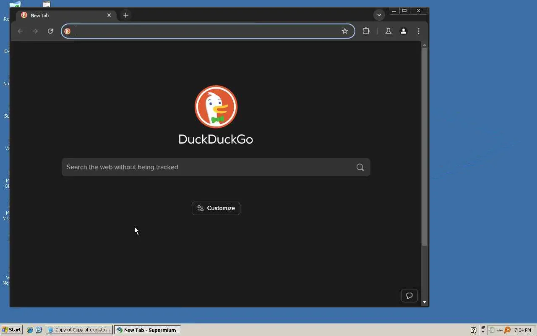Close the New Tab tab
Screen dimensions: 537x336
click(109, 15)
